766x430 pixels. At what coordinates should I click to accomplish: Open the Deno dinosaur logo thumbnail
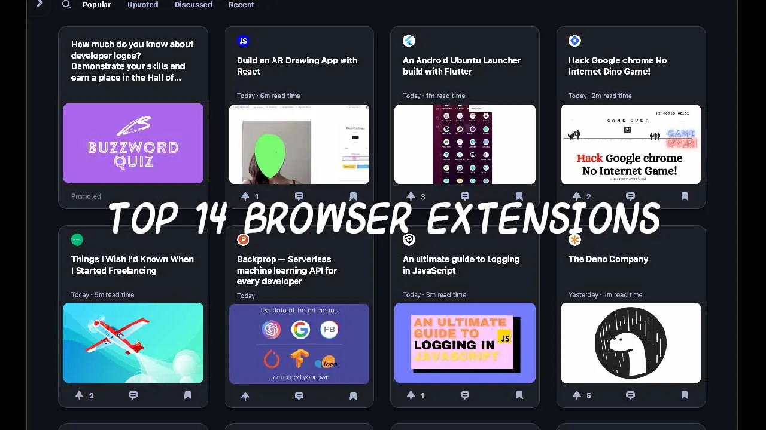631,343
